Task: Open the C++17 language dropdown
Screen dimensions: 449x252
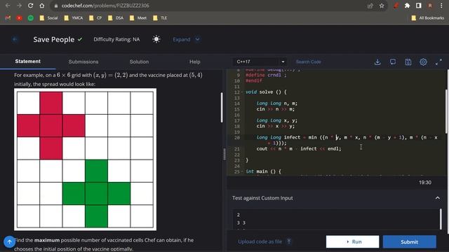Action: click(x=260, y=62)
